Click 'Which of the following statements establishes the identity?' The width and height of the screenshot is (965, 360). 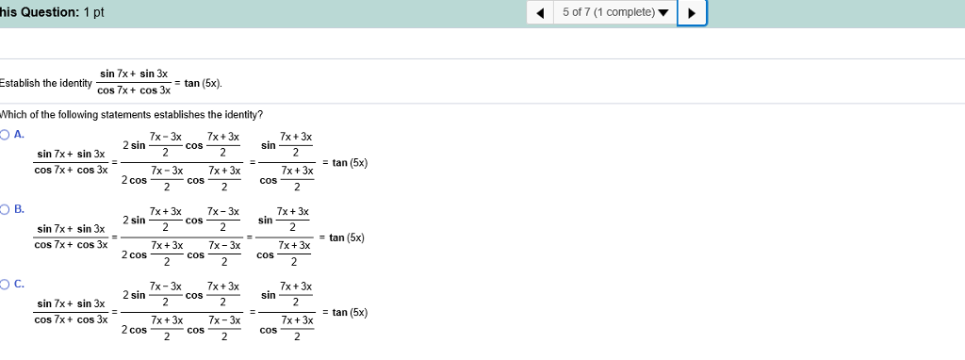[x=131, y=115]
